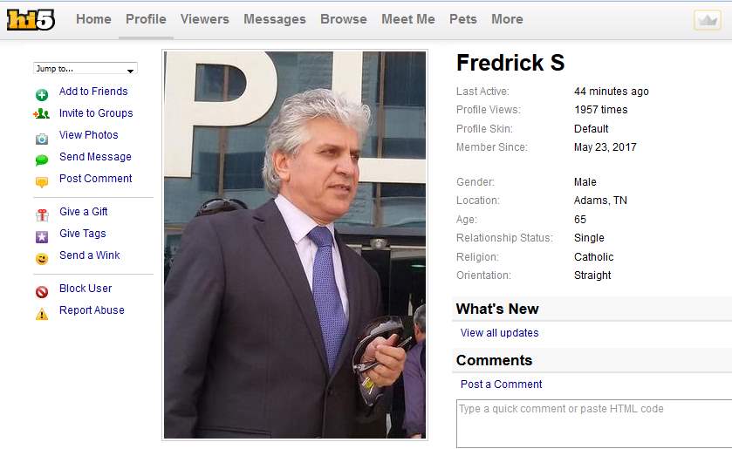Open the Pets navigation item
Image resolution: width=732 pixels, height=449 pixels.
[x=463, y=19]
